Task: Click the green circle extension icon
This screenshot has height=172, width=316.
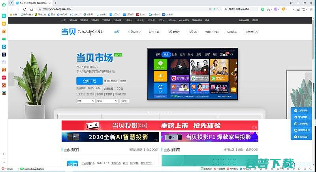Action: [x=263, y=9]
